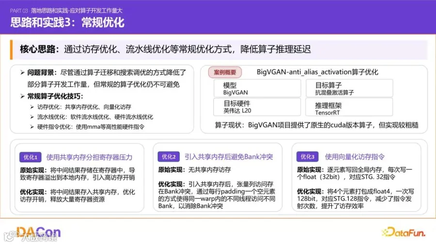Click the DataFun logo
The width and height of the screenshot is (436, 245).
(x=404, y=232)
